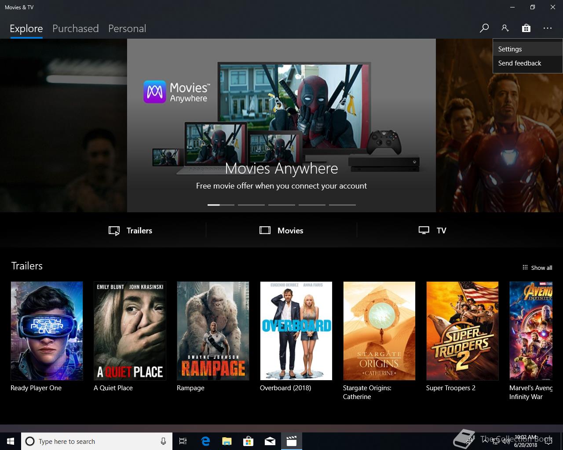
Task: Open the Trailers category button
Action: pyautogui.click(x=131, y=231)
